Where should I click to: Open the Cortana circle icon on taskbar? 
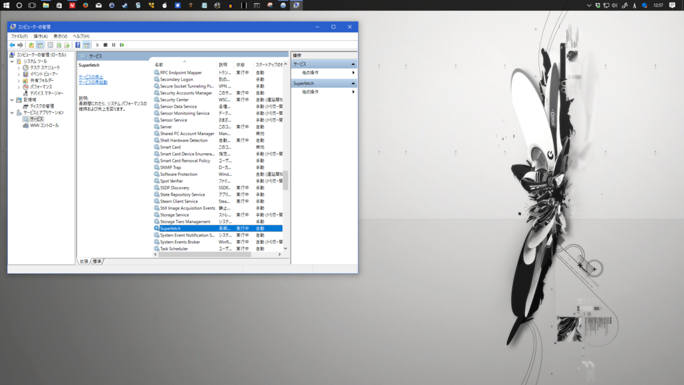point(19,5)
